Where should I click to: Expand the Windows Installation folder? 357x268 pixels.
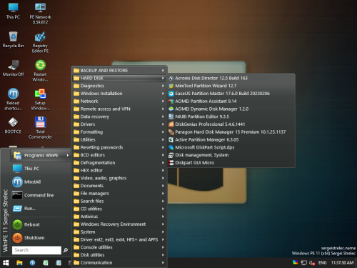tap(119, 94)
